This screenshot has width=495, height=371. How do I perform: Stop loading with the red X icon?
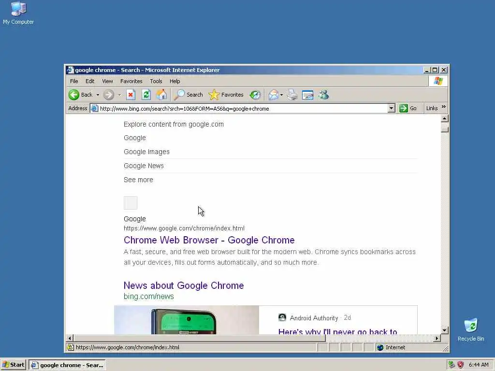pyautogui.click(x=131, y=95)
